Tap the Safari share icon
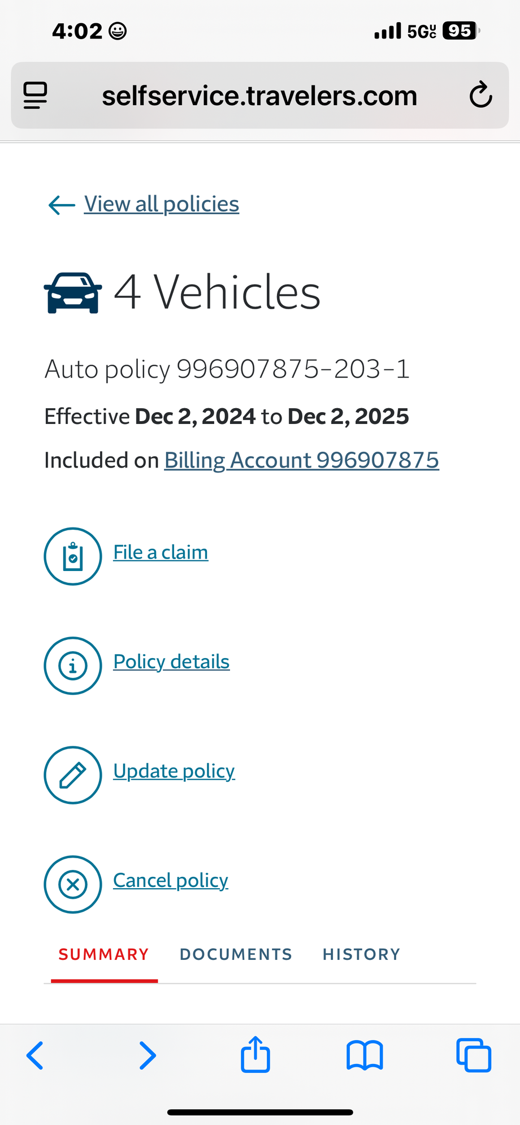 (255, 1054)
